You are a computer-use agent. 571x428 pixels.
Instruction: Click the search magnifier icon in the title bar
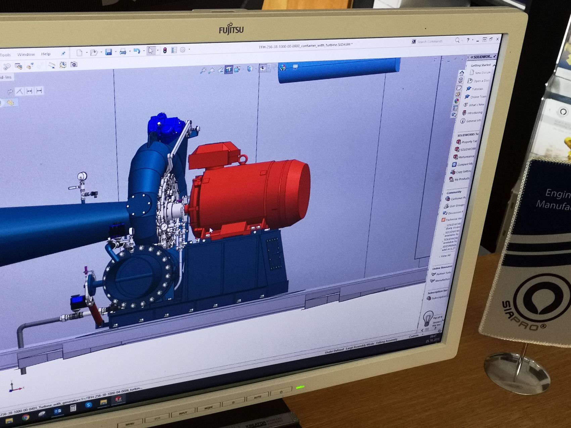457,41
